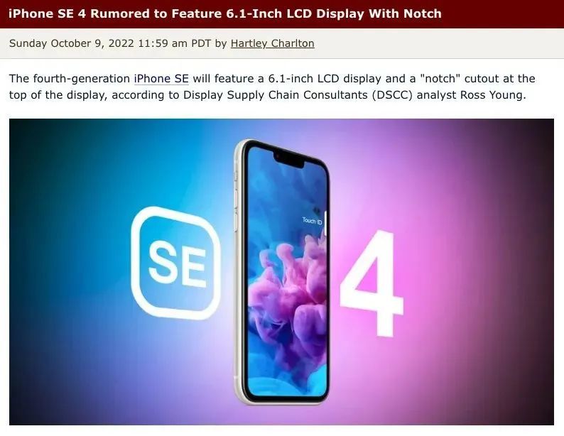
Task: Open the Hartley Charlton author link
Action: tap(272, 43)
